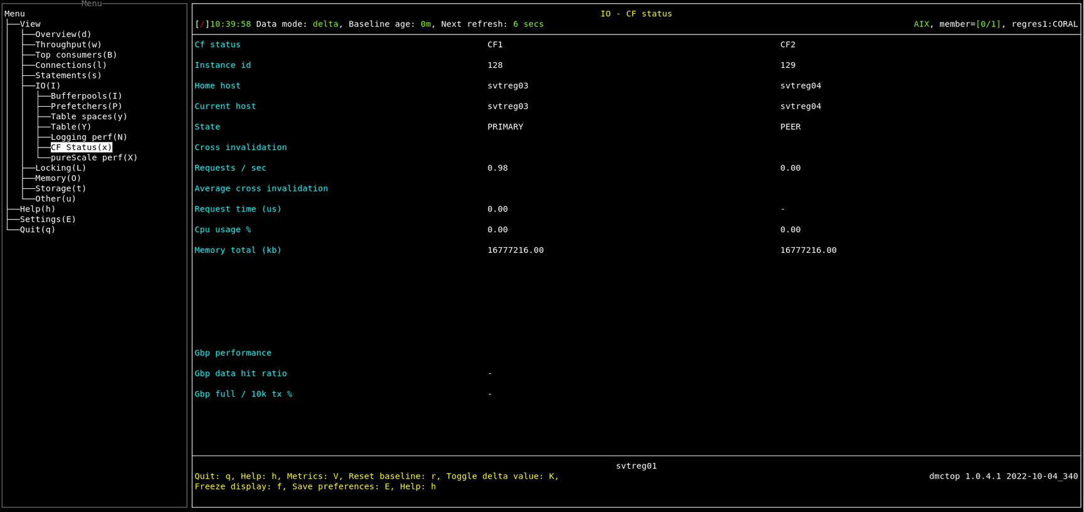
Task: Open Connections(l) view
Action: click(x=71, y=65)
